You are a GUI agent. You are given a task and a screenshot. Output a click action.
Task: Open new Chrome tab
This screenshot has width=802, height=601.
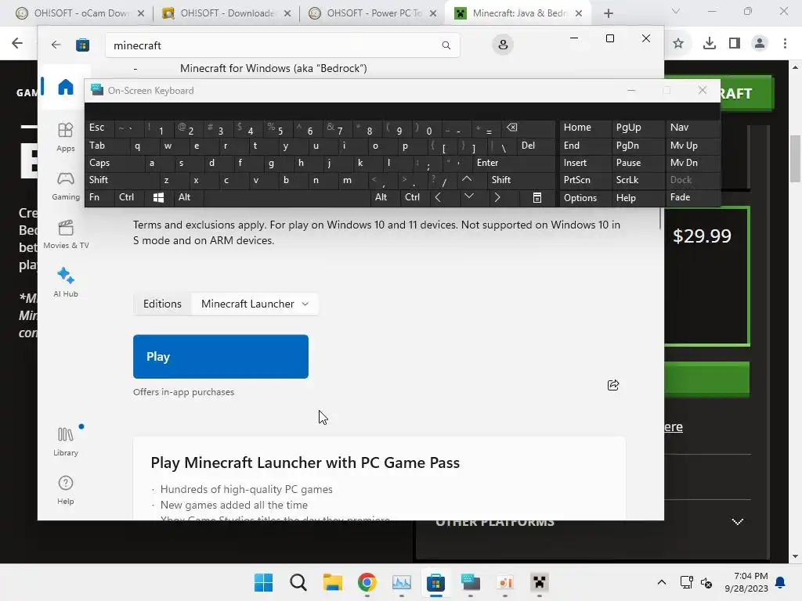point(608,13)
